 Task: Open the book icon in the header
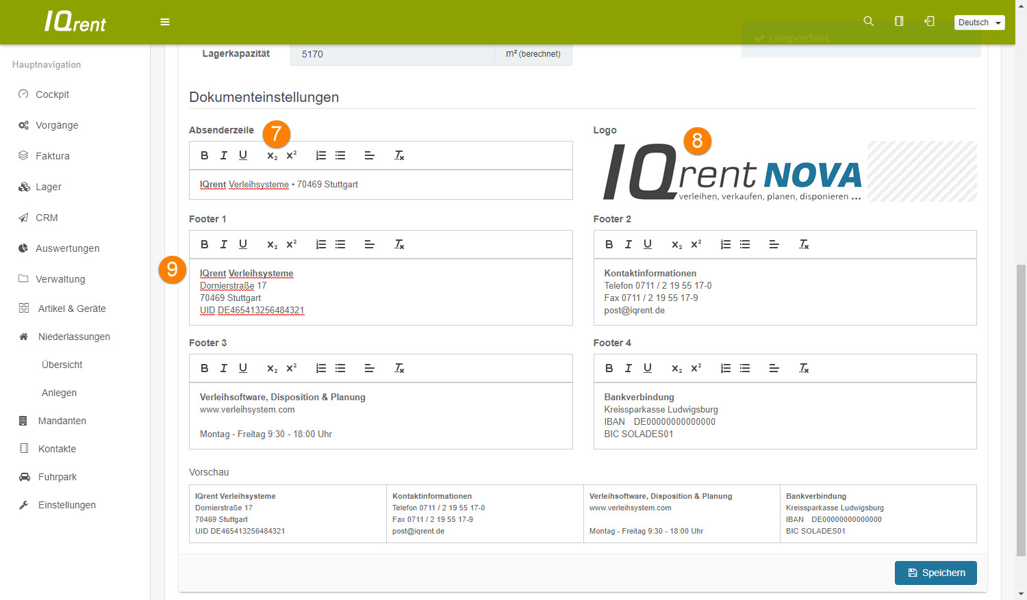[899, 21]
